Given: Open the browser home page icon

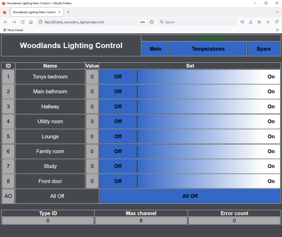Looking at the screenshot, I should tap(31, 22).
